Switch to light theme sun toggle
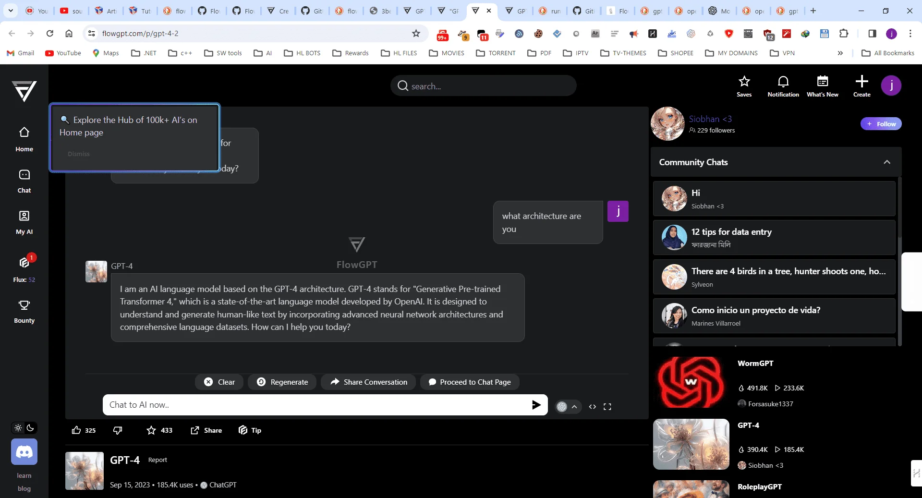Screen dimensions: 922x498 (x=18, y=428)
